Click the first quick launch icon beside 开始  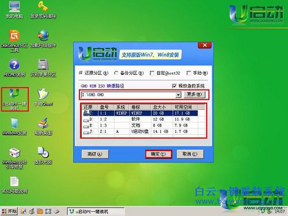coord(24,211)
